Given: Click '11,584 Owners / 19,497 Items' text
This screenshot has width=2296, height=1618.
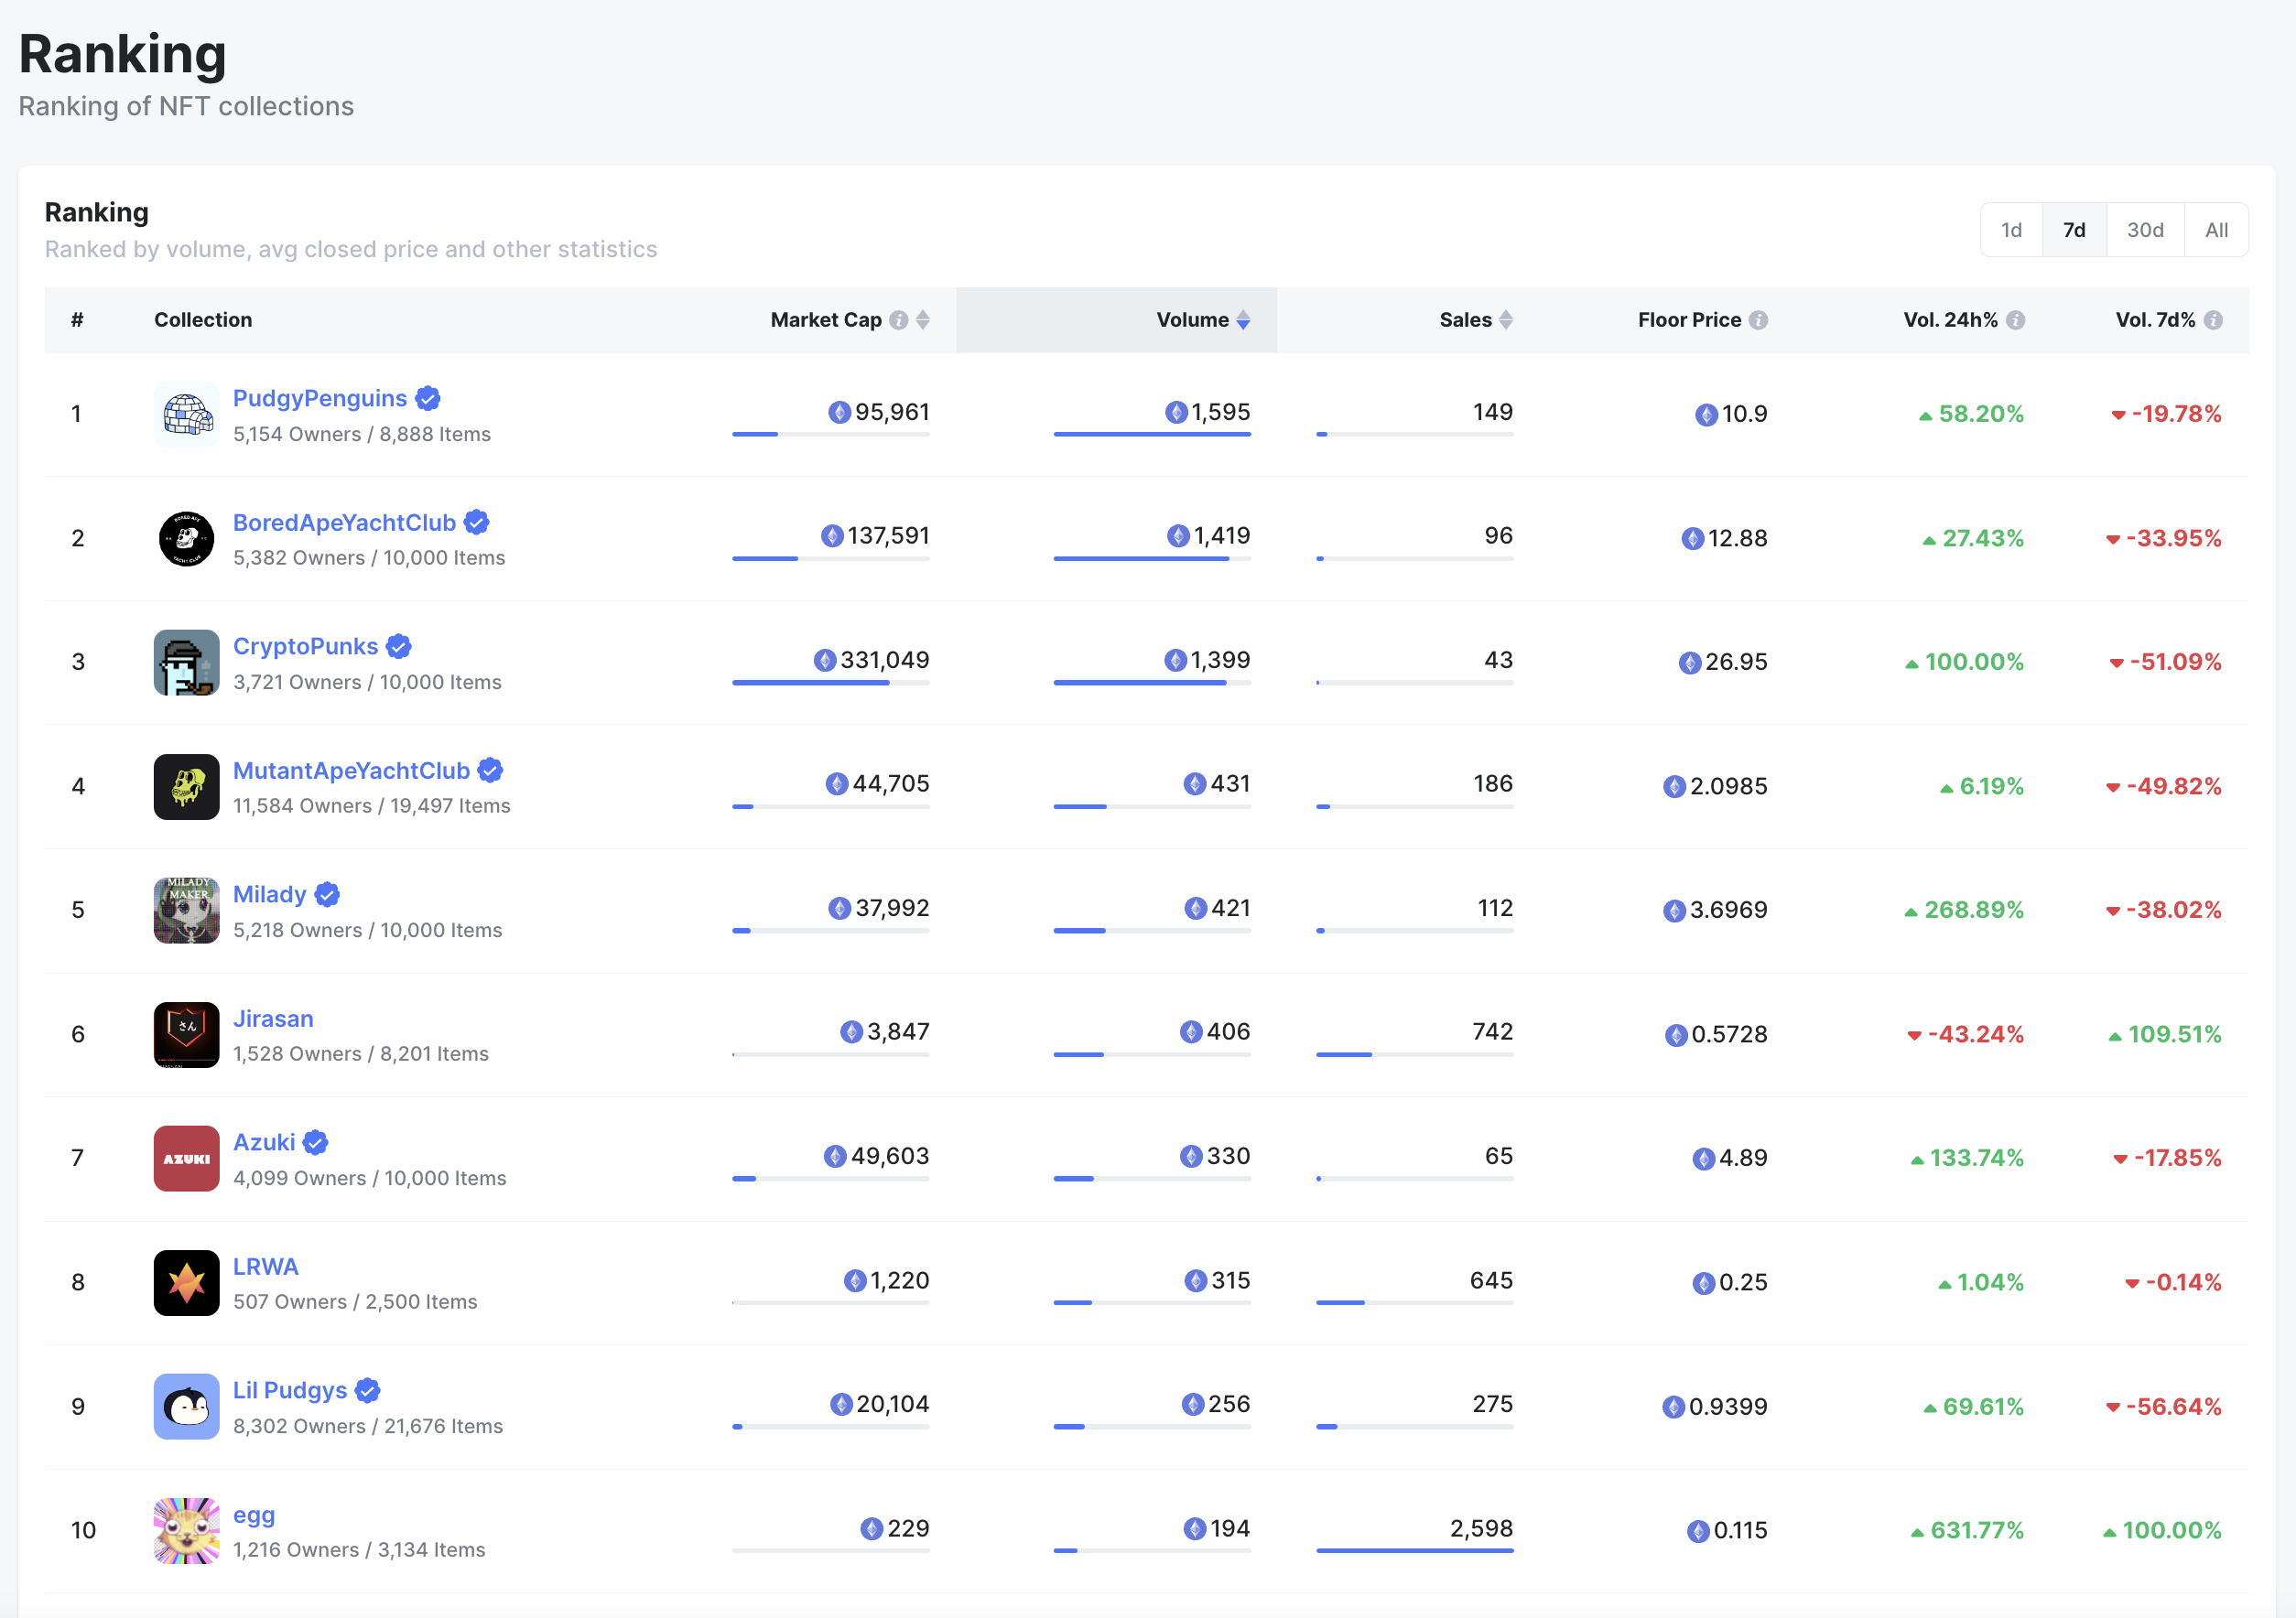Looking at the screenshot, I should (372, 805).
